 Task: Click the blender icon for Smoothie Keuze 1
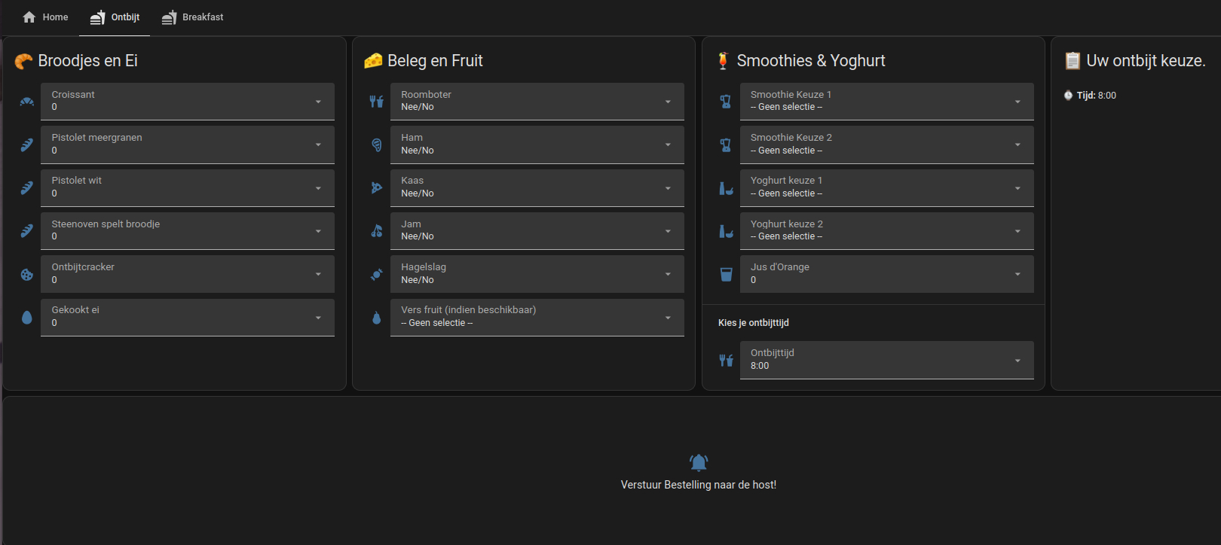tap(726, 102)
